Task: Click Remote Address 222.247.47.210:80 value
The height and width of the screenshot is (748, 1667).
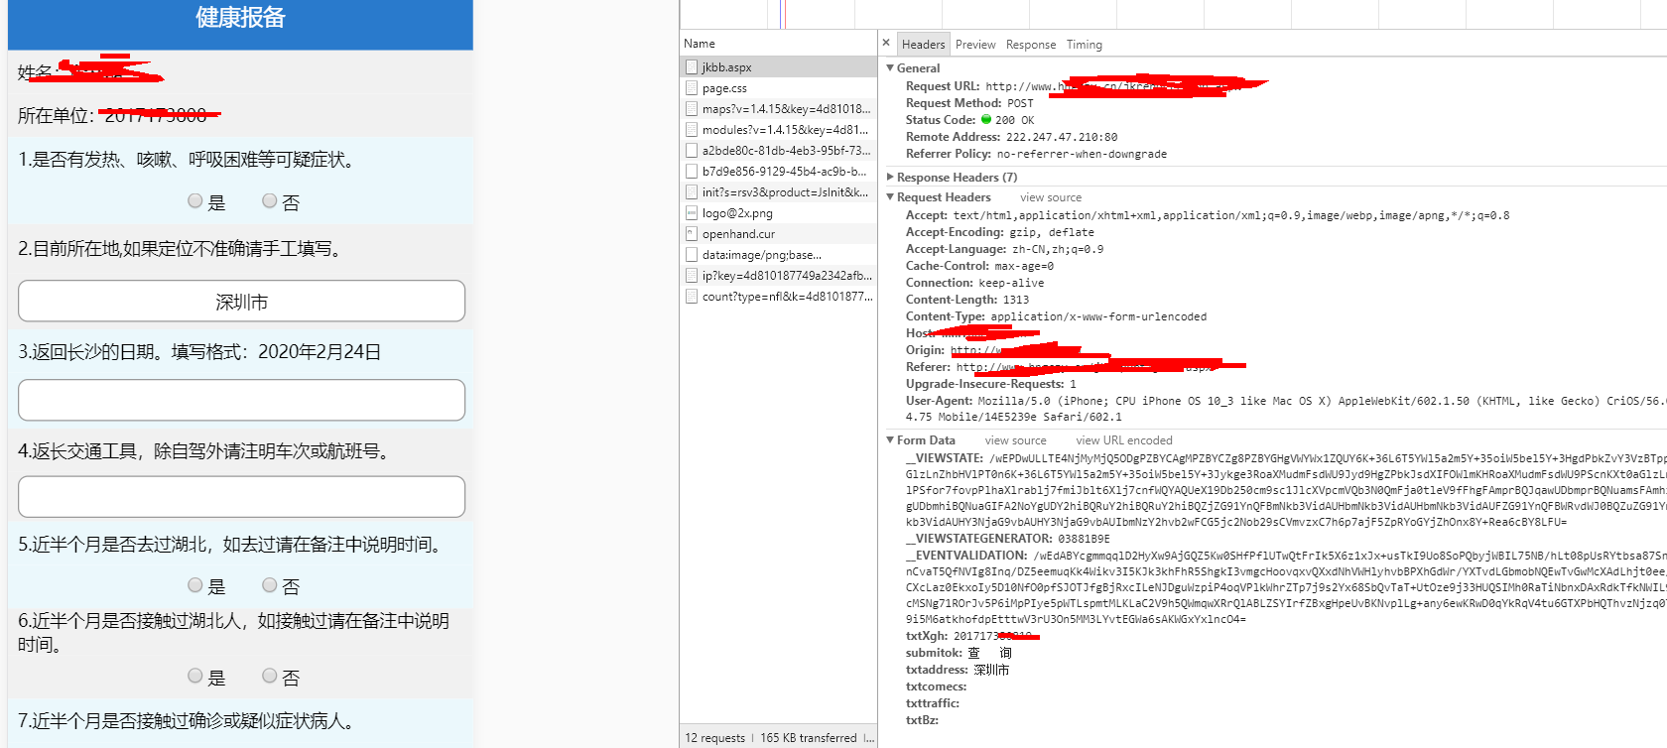Action: (1062, 137)
